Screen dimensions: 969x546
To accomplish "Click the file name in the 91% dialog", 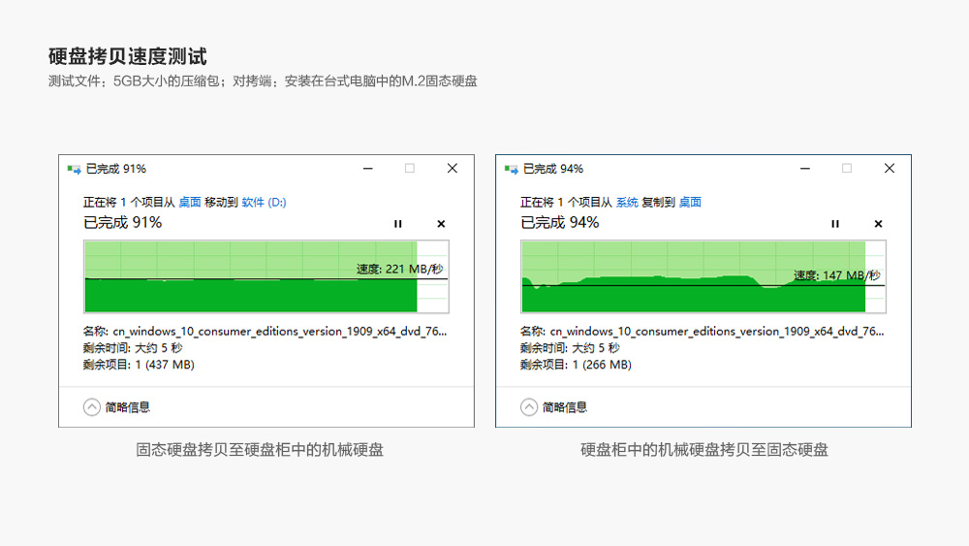I will [x=280, y=332].
